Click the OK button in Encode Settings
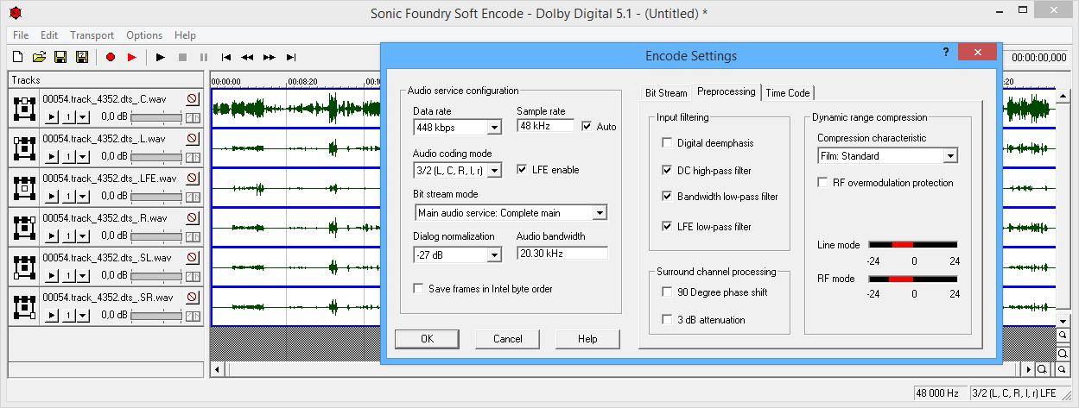 (427, 339)
